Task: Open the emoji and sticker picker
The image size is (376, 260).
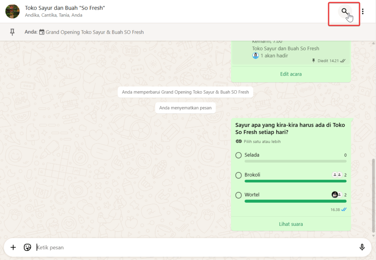Action: tap(28, 248)
